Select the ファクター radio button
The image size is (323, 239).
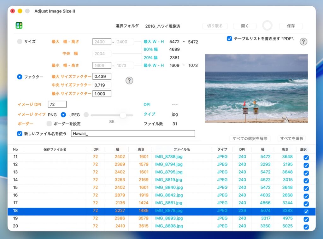[x=20, y=77]
